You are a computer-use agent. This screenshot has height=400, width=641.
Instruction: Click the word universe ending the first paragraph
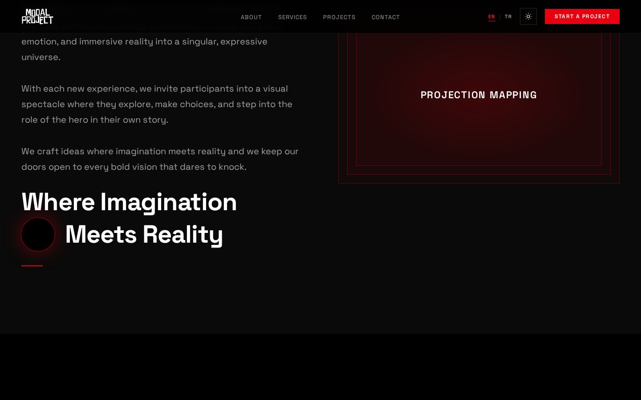[41, 57]
